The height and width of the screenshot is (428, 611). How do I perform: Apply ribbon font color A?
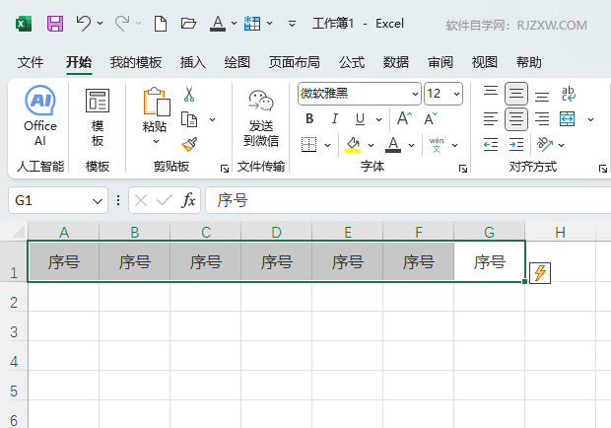pyautogui.click(x=393, y=145)
